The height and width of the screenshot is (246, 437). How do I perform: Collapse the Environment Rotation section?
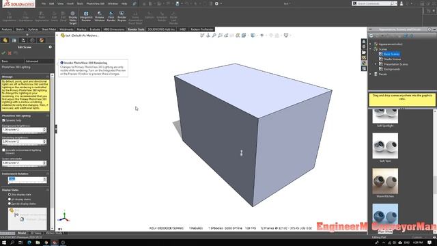click(47, 174)
